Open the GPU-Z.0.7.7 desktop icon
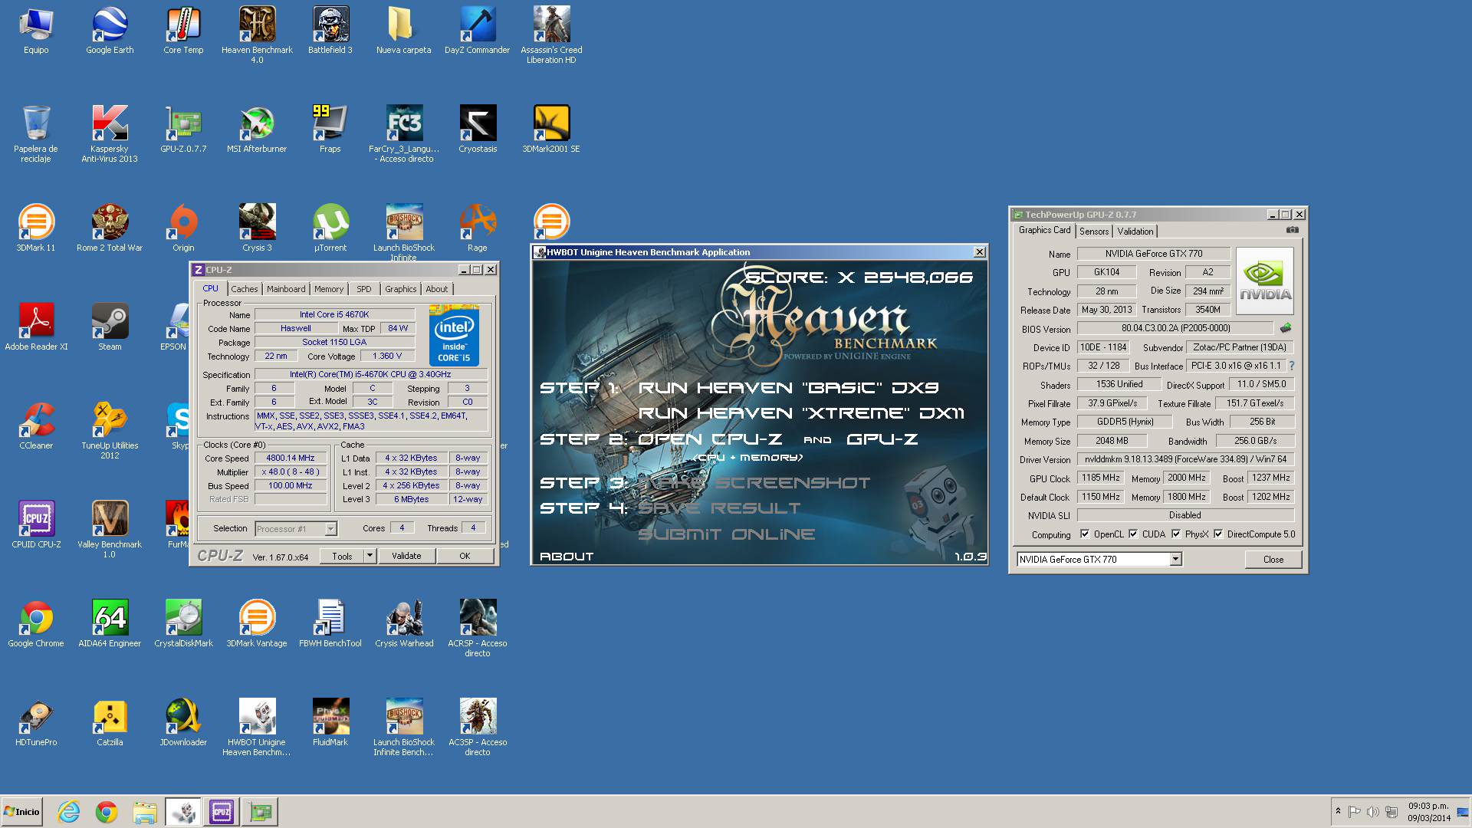 pos(183,129)
